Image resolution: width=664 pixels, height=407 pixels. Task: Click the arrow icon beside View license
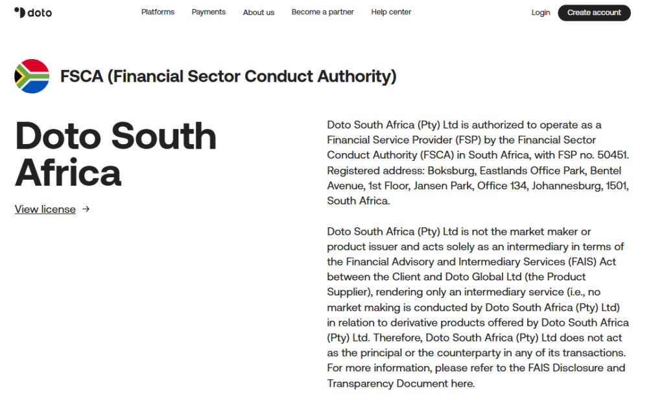point(86,209)
